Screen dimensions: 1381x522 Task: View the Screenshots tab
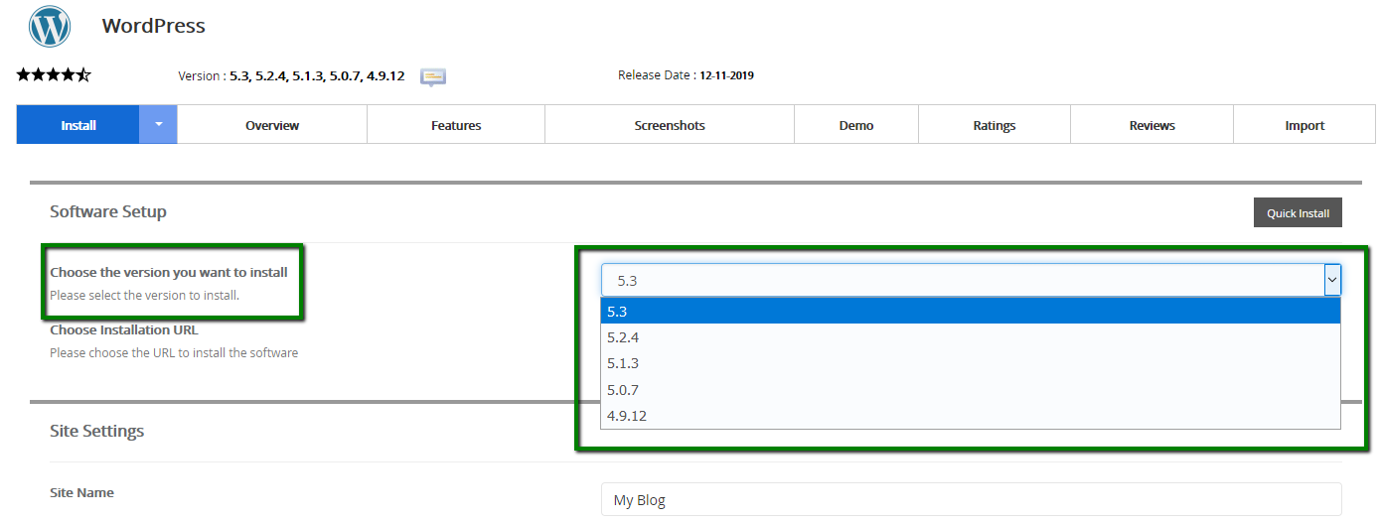point(670,125)
